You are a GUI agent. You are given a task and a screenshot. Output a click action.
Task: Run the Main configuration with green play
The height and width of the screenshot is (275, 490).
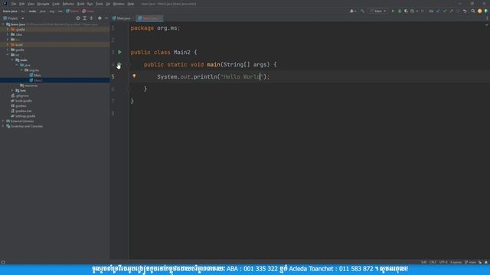[x=393, y=11]
